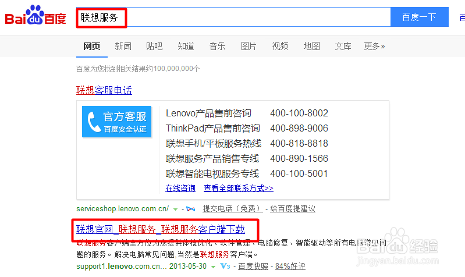Click phone number 400-100-8002
The height and width of the screenshot is (277, 465).
point(299,113)
